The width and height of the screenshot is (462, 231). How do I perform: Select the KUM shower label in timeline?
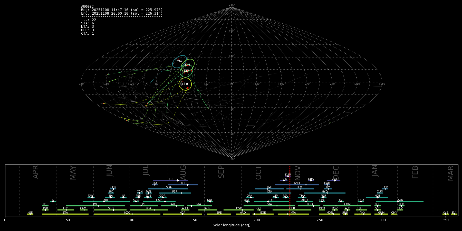(x=288, y=175)
